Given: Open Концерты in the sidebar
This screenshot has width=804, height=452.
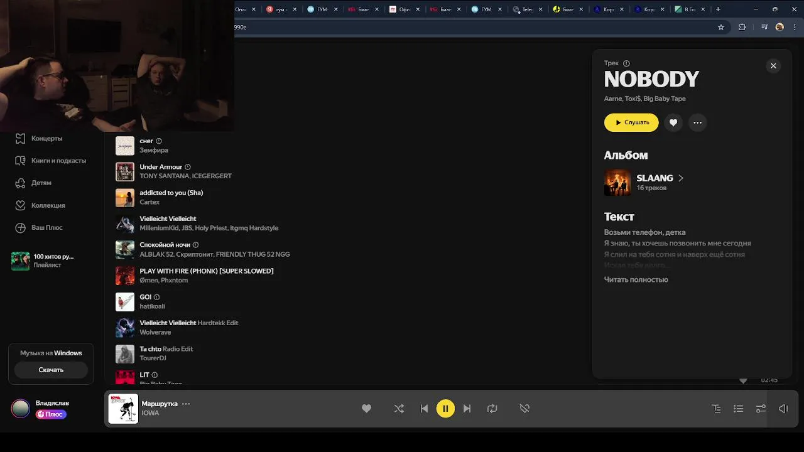Looking at the screenshot, I should [46, 138].
